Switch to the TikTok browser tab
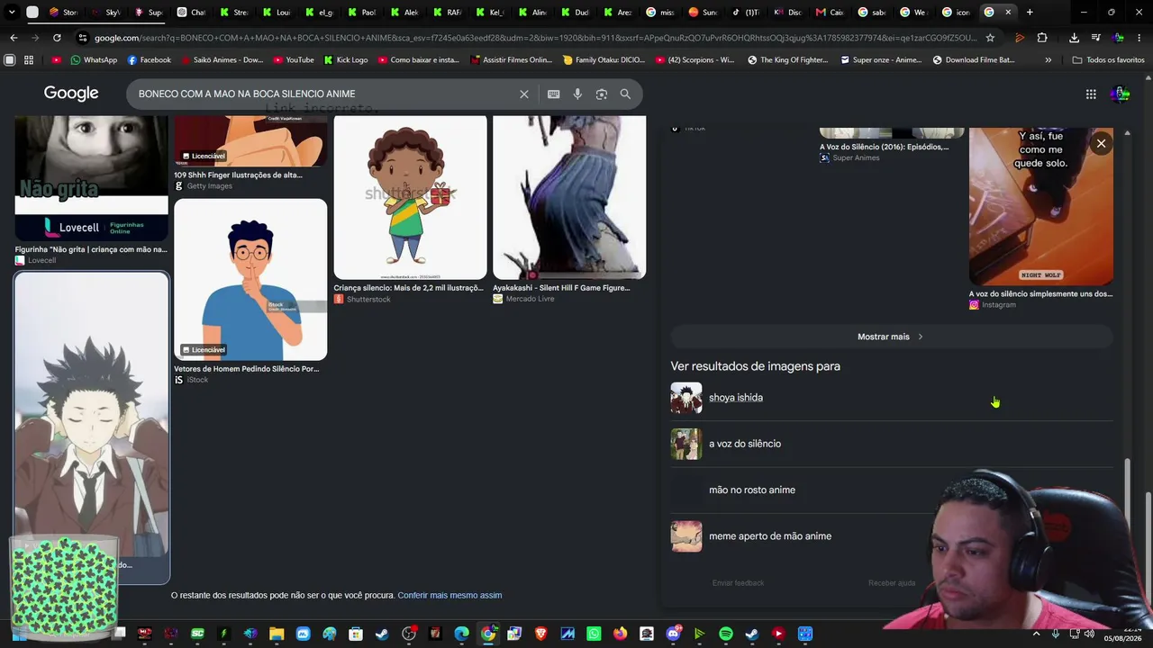Image resolution: width=1153 pixels, height=648 pixels. 744,13
